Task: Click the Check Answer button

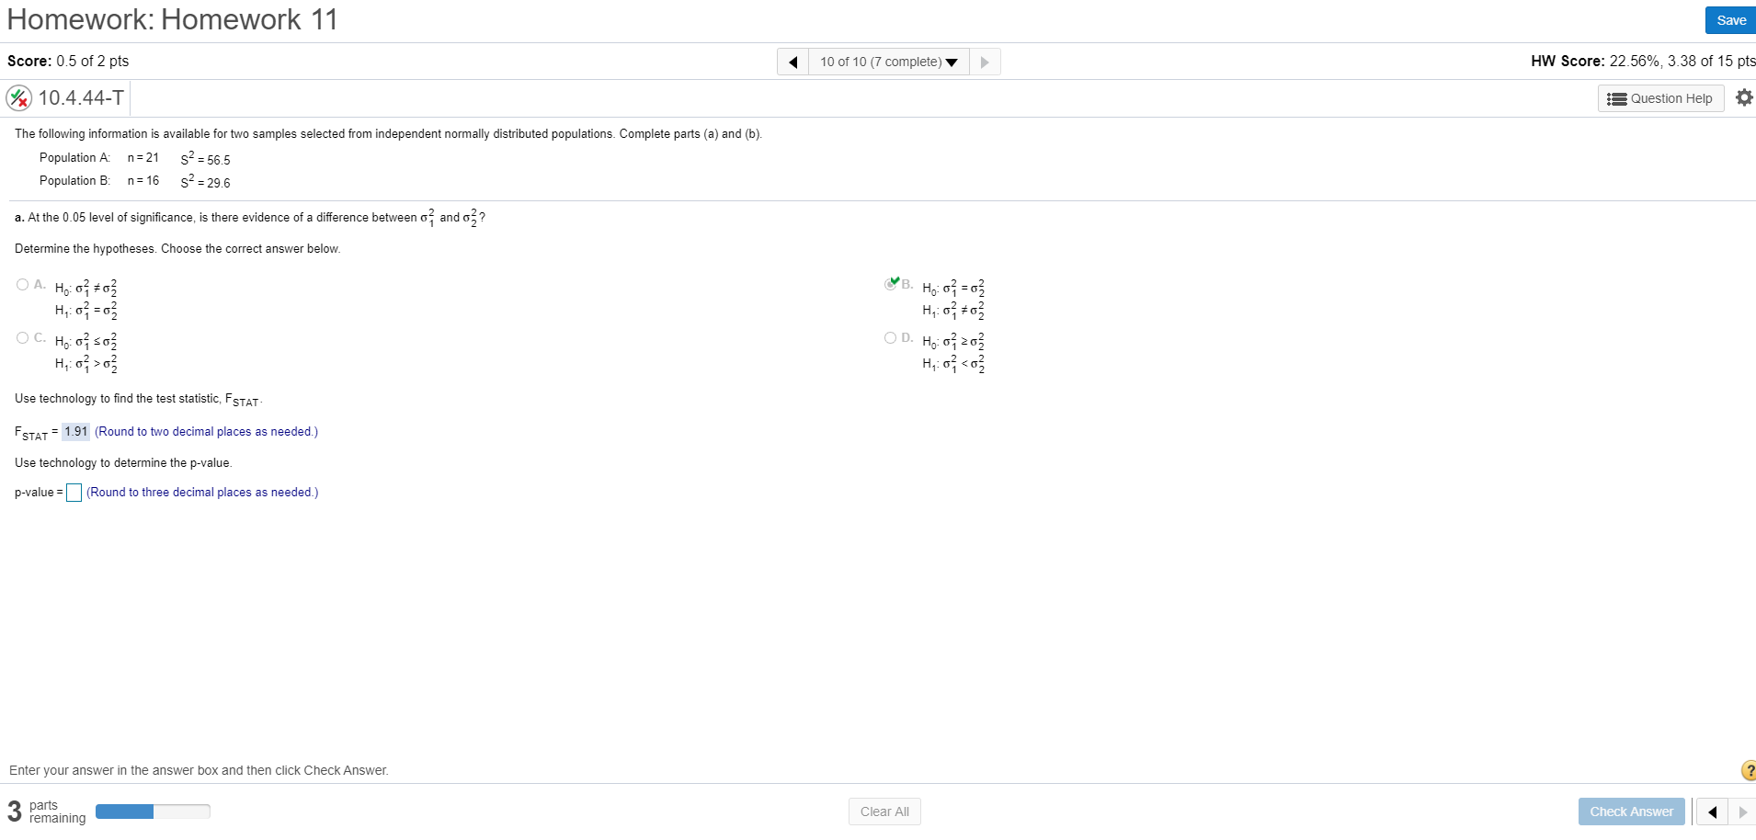Action: [x=1631, y=812]
